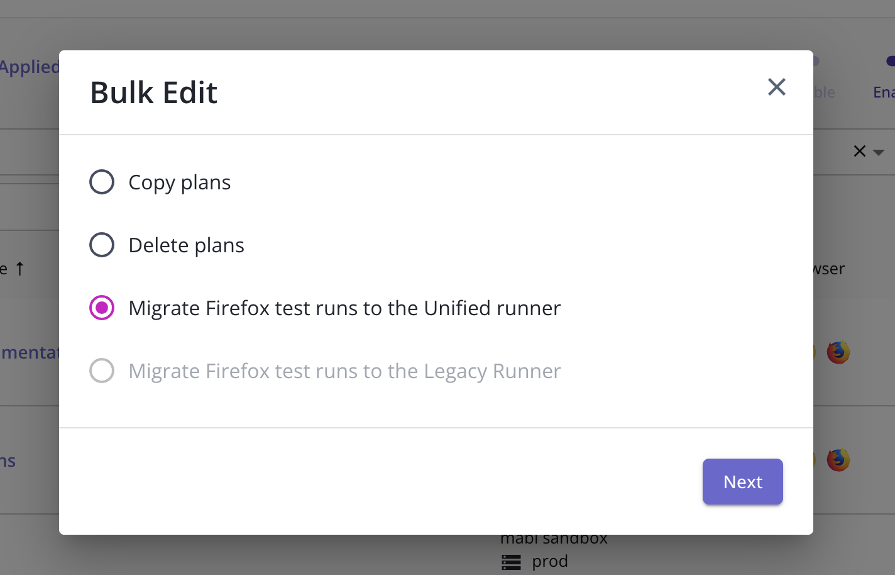Image resolution: width=895 pixels, height=575 pixels.
Task: Pick the Legacy Runner migration radio button
Action: (102, 371)
